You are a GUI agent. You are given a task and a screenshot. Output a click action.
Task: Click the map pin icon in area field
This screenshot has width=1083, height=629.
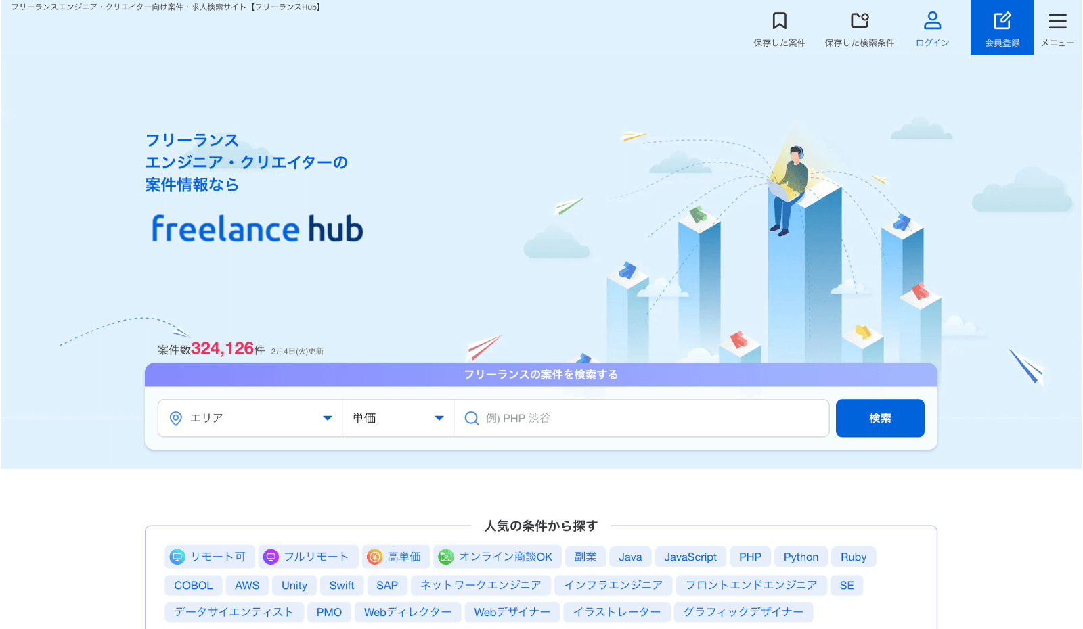(x=175, y=419)
